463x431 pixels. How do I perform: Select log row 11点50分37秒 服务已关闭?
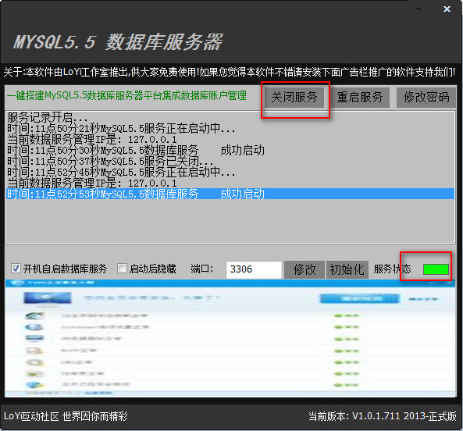pos(230,162)
